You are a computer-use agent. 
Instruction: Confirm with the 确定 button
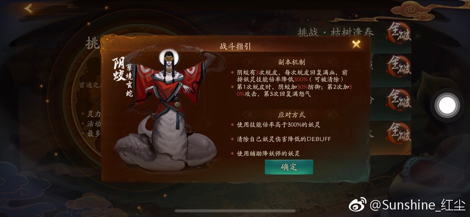tap(289, 167)
